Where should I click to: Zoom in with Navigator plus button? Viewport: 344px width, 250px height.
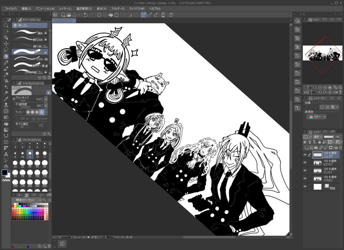click(325, 88)
